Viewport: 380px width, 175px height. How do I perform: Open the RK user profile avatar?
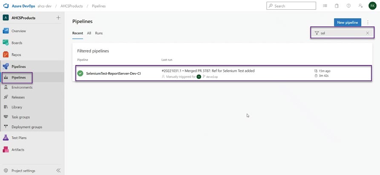372,6
